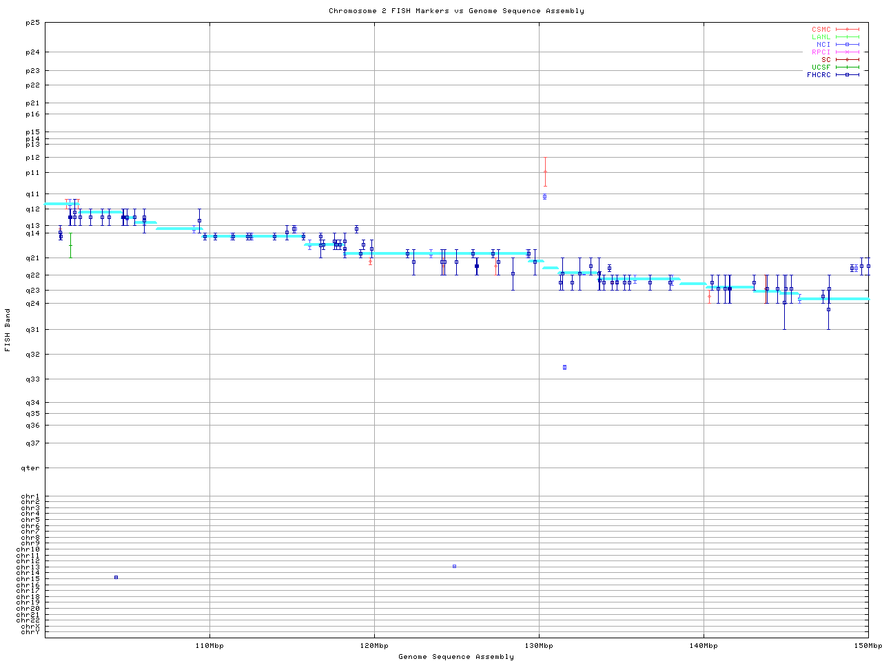Click the isolated blue marker on the chr15 row
The image size is (882, 661).
[116, 577]
